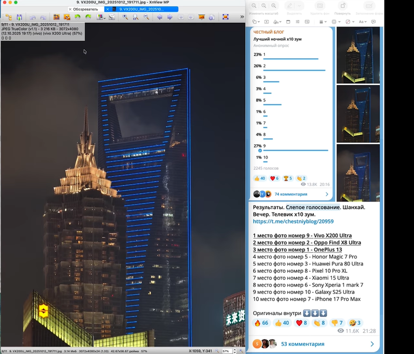Toggle fullscreen view icon in XnView toolbar
Image resolution: width=414 pixels, height=354 pixels.
tap(225, 17)
